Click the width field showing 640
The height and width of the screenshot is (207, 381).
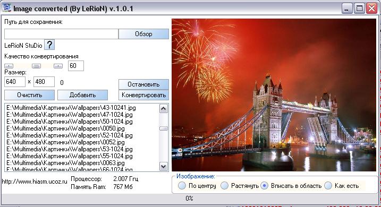click(15, 82)
